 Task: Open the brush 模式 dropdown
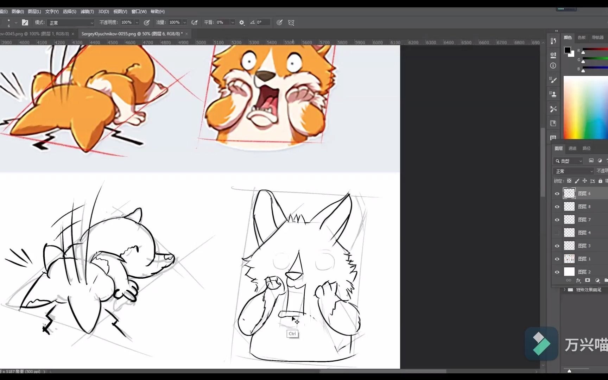[x=71, y=23]
